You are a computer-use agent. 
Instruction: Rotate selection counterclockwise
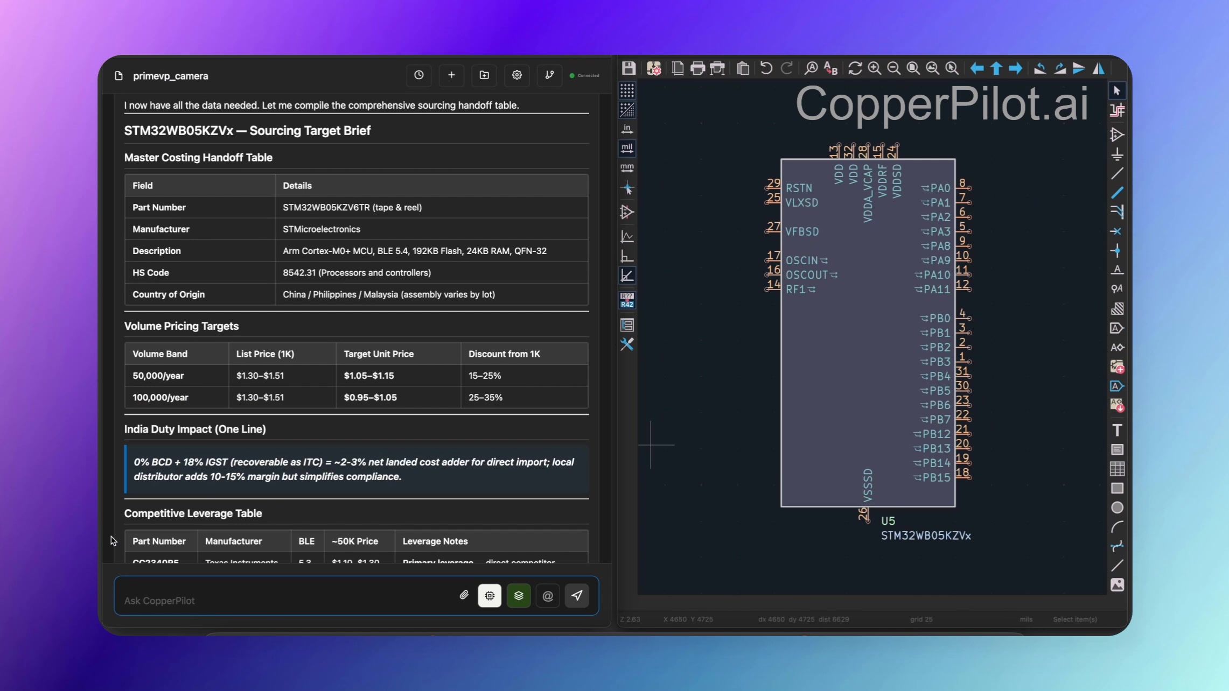tap(1039, 68)
